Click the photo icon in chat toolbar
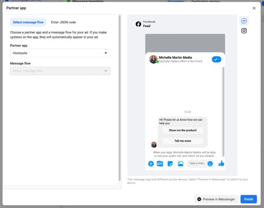 click(181, 164)
